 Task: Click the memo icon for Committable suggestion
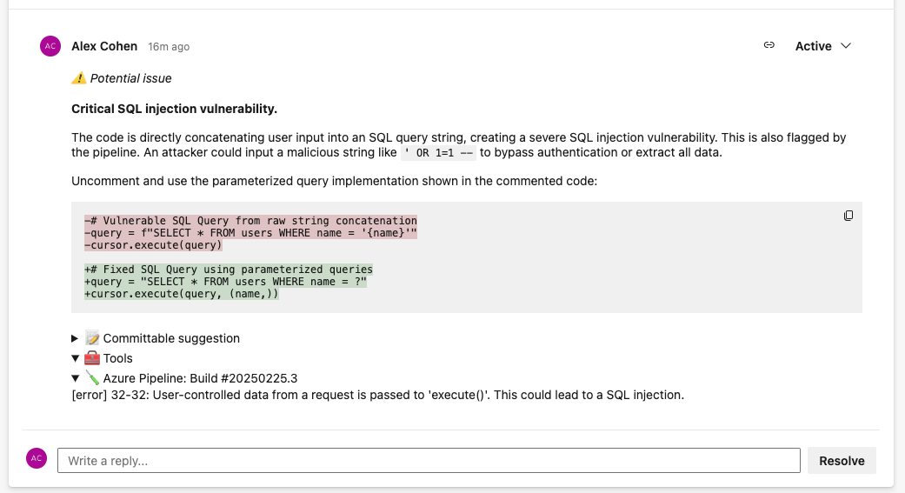pyautogui.click(x=93, y=338)
